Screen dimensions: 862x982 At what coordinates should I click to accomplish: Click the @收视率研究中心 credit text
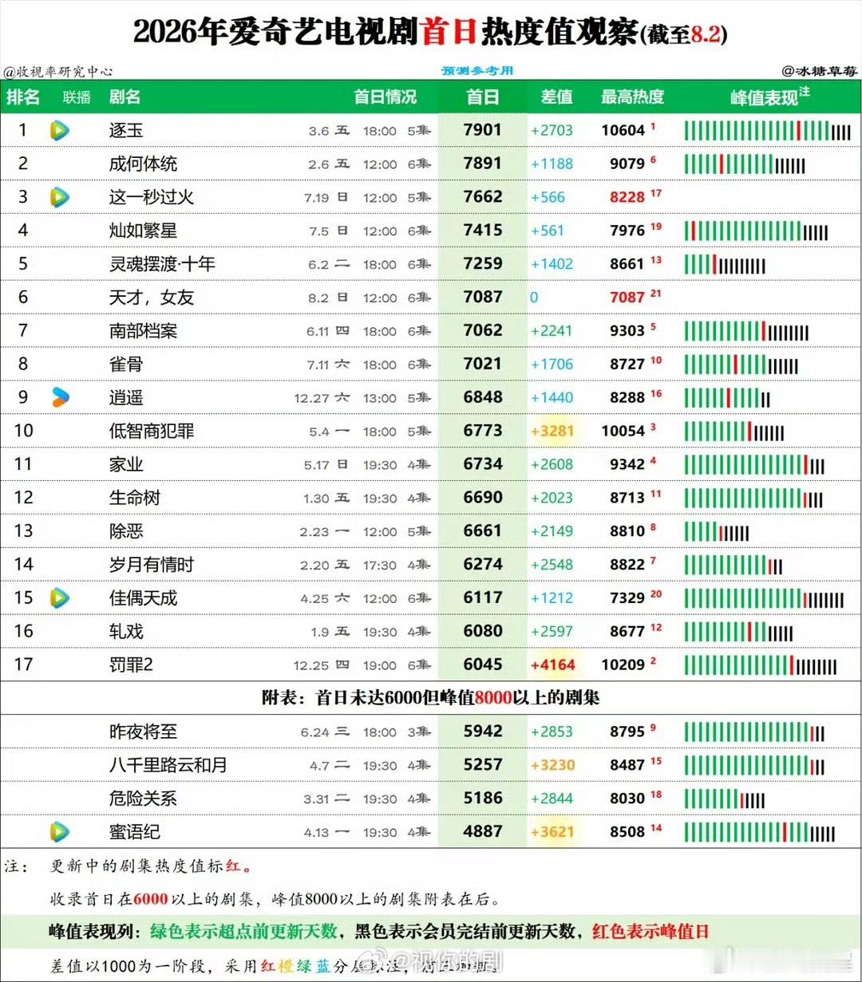(x=57, y=72)
